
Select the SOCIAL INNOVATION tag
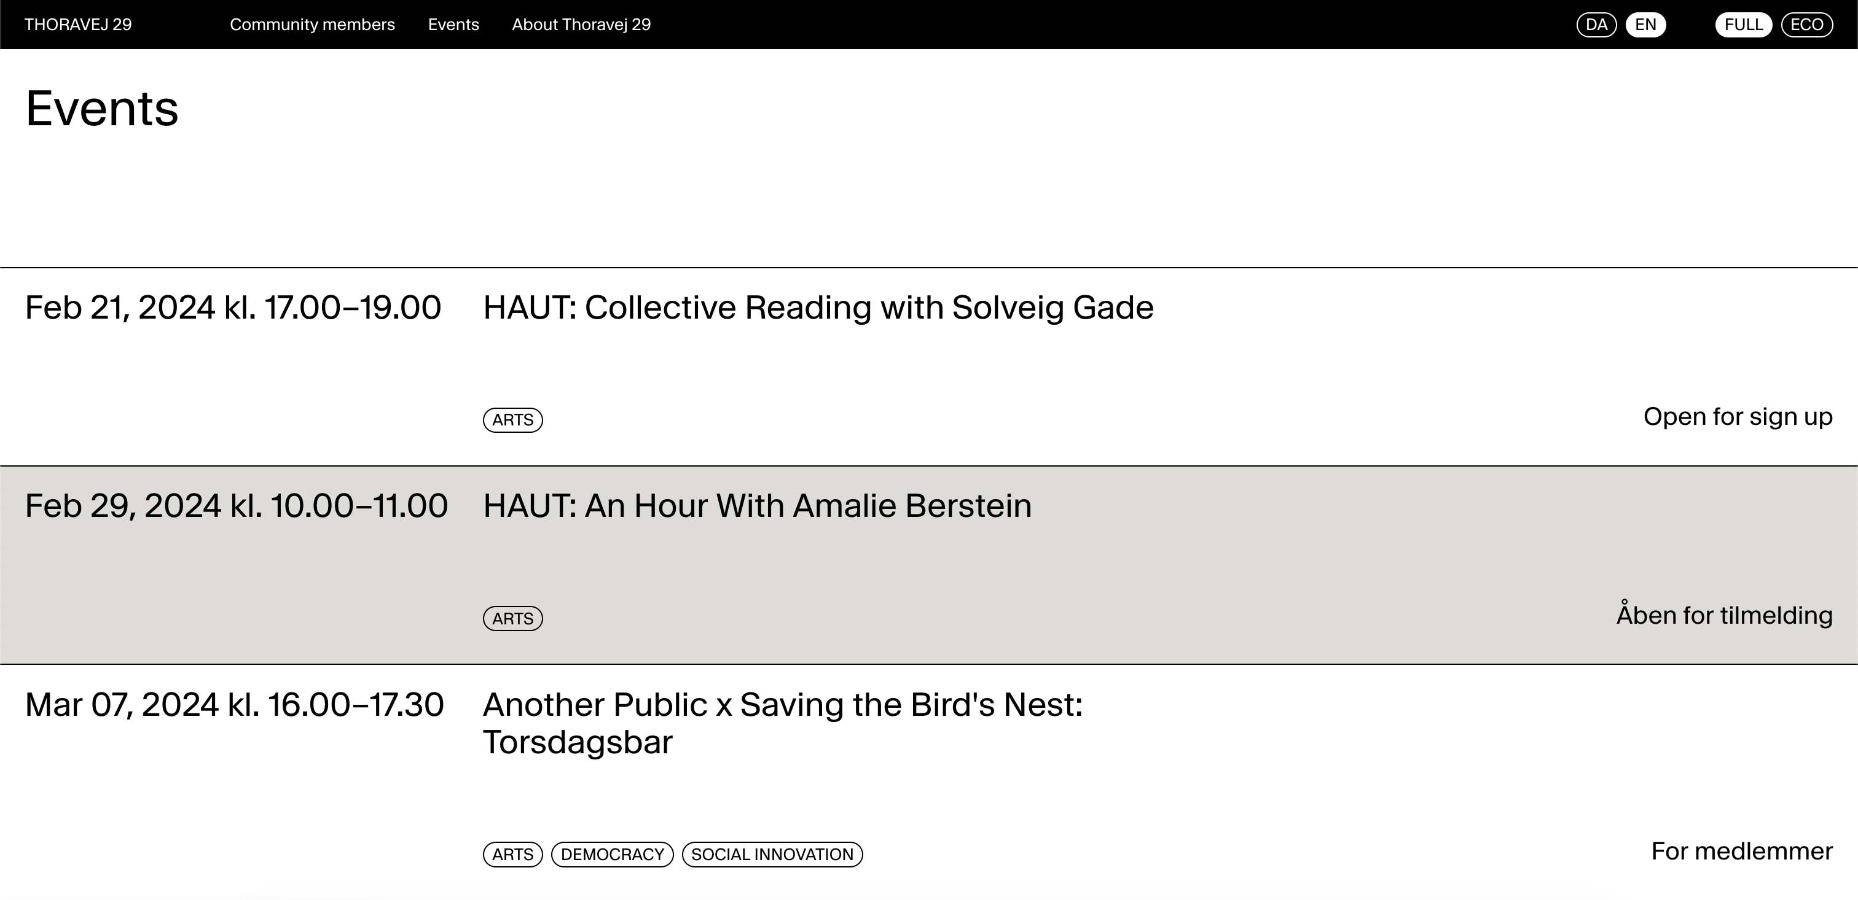coord(772,855)
